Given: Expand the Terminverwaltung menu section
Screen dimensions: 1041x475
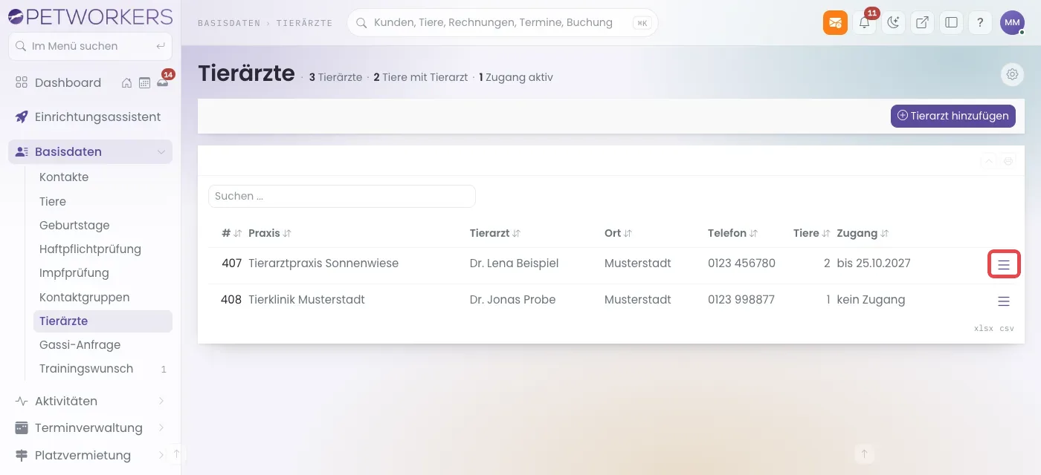Looking at the screenshot, I should [90, 427].
